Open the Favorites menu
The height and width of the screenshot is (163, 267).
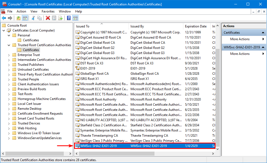click(x=48, y=11)
